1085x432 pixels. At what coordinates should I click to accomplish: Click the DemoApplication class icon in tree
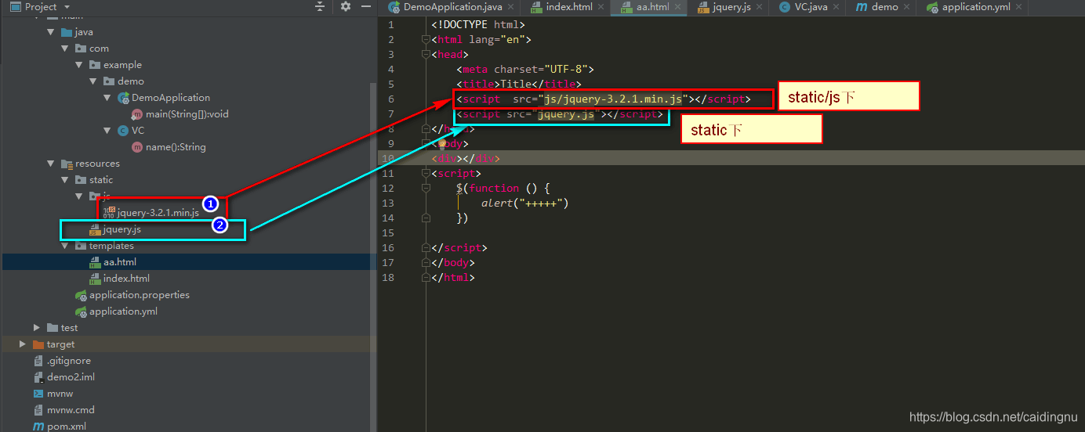(123, 98)
